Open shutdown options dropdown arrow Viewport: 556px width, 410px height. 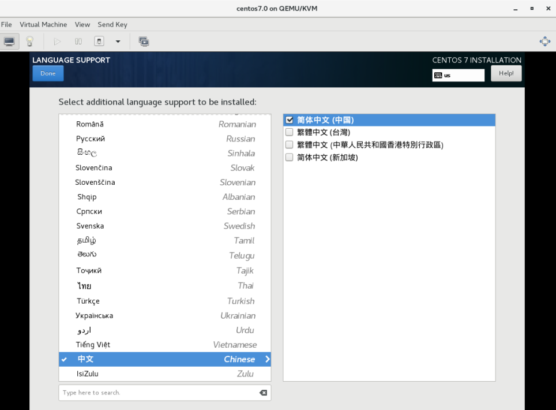point(118,42)
